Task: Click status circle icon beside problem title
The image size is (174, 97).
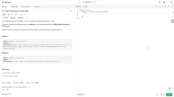Action: (71, 11)
